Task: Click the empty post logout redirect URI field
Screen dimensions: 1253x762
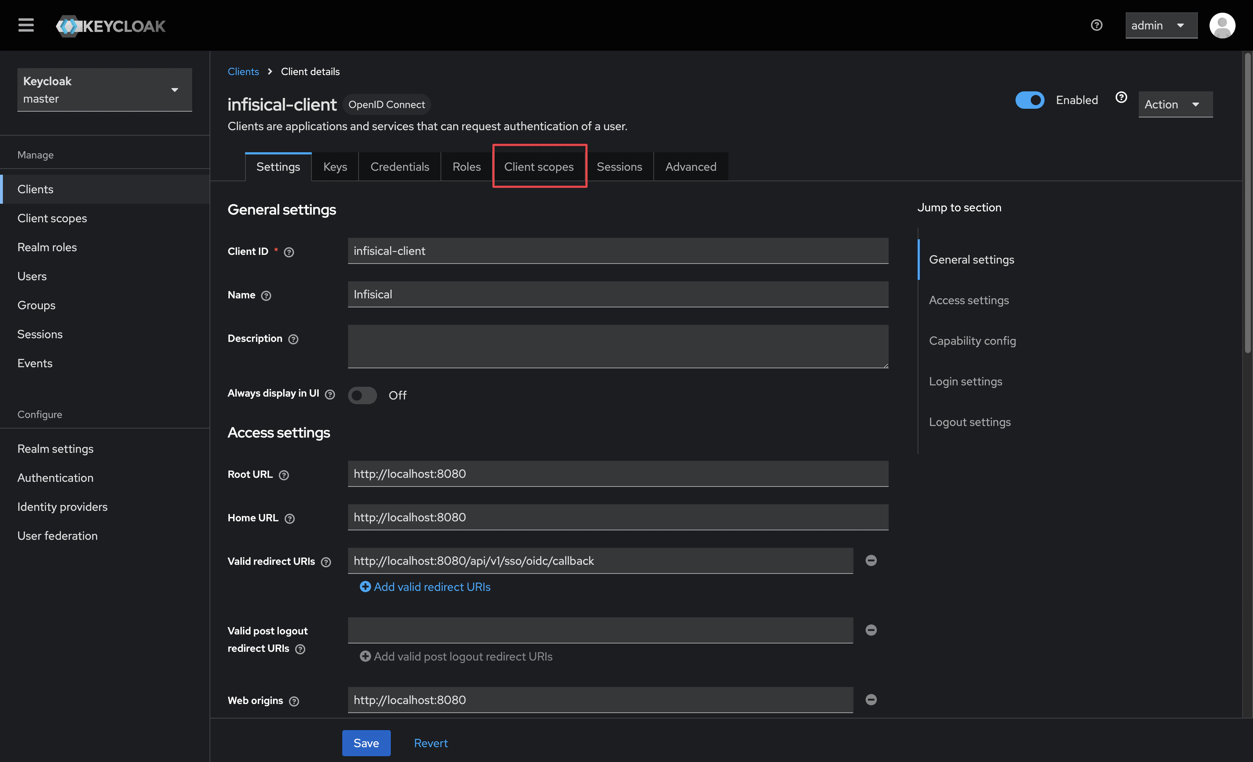Action: click(x=600, y=630)
